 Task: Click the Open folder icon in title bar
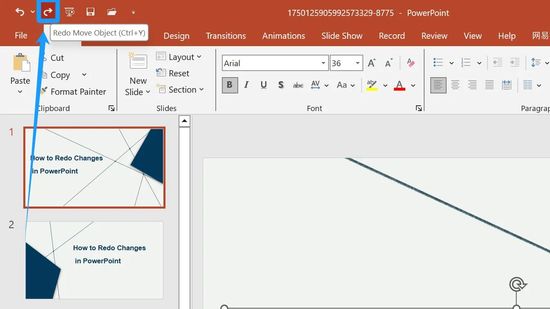(x=112, y=12)
